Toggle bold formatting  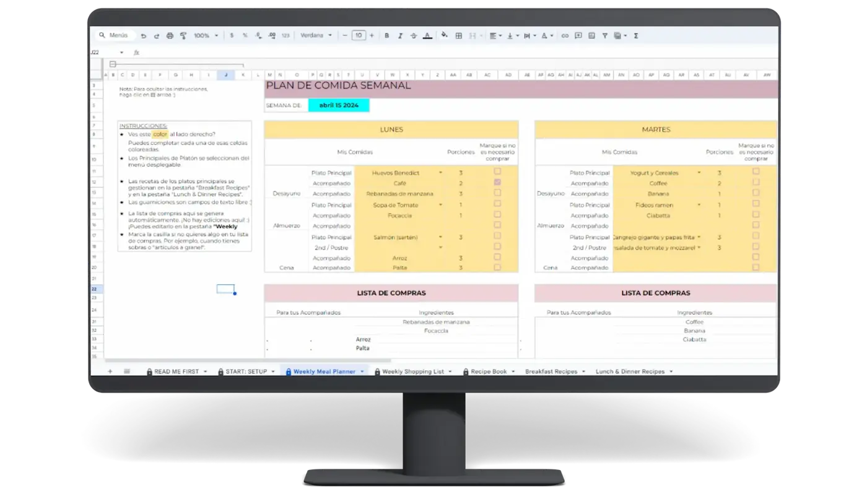pyautogui.click(x=387, y=36)
